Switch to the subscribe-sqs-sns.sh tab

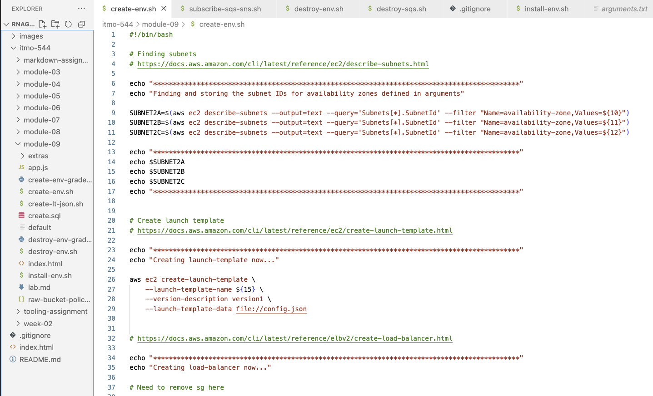(225, 9)
